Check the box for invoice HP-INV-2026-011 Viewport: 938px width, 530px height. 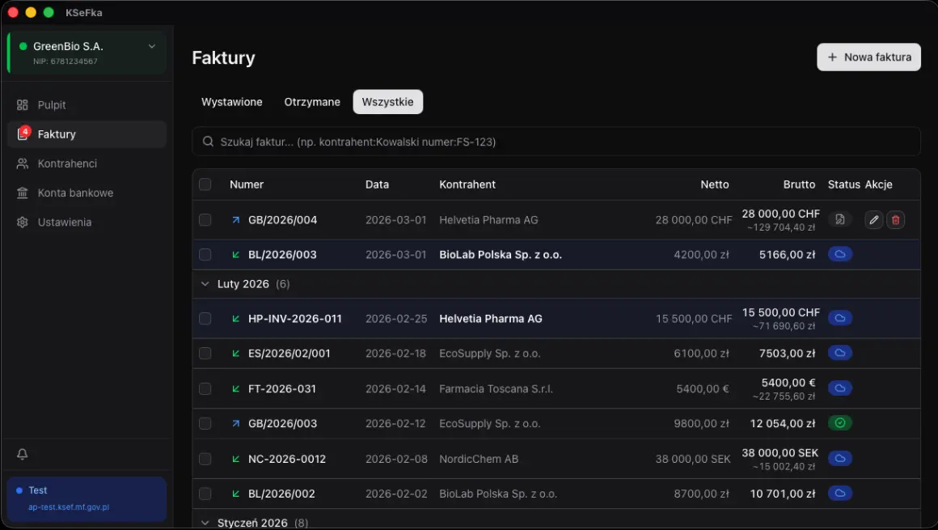(x=205, y=319)
